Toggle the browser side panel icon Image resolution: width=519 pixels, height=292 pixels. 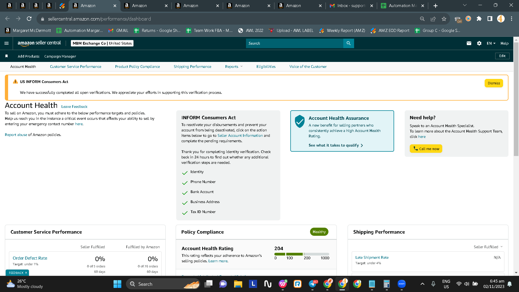click(490, 19)
